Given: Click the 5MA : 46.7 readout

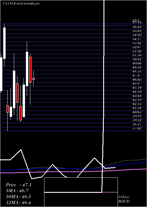Looking at the screenshot, I should (17, 191).
